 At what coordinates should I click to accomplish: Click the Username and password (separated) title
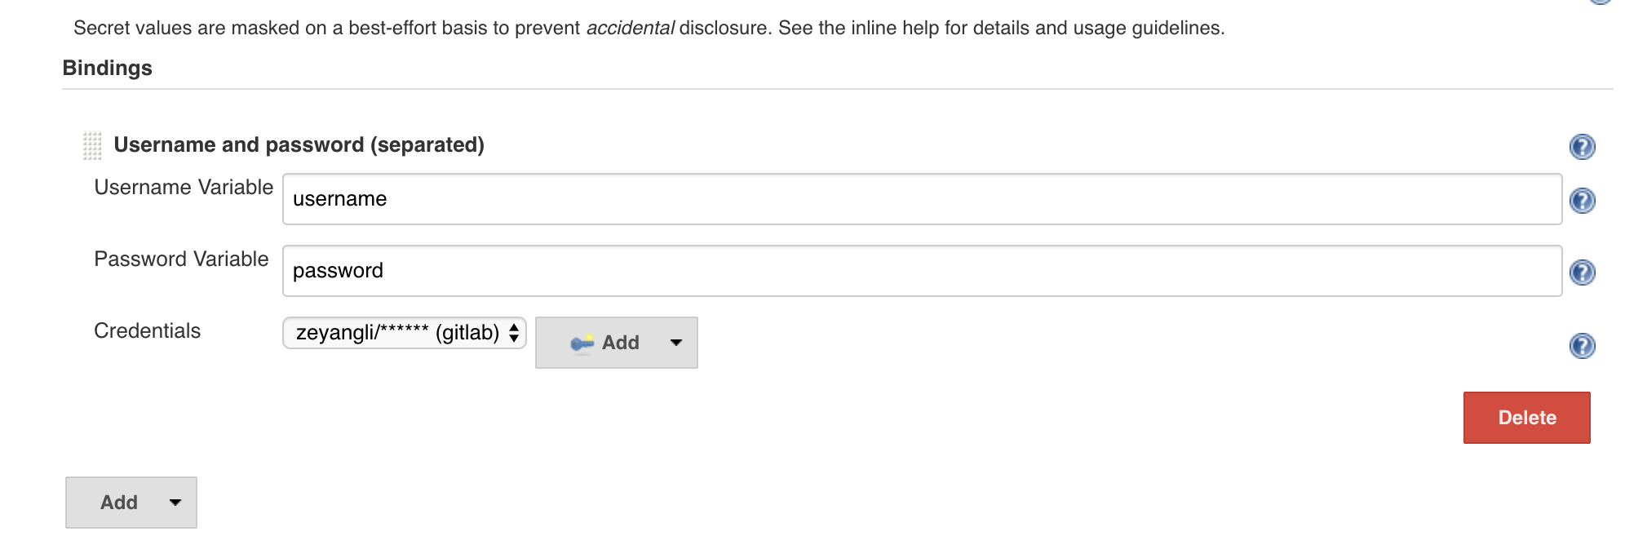pyautogui.click(x=299, y=145)
